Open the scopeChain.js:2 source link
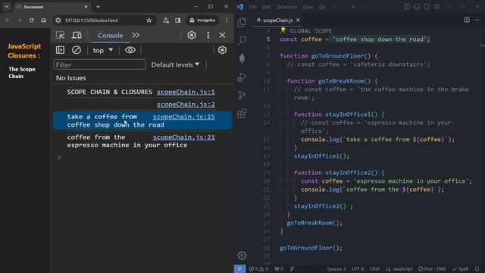485x273 pixels. (186, 105)
